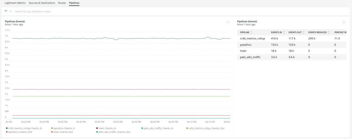This screenshot has width=352, height=139.
Task: Toggle passthru, Events_Out legend series
Action: [20, 132]
